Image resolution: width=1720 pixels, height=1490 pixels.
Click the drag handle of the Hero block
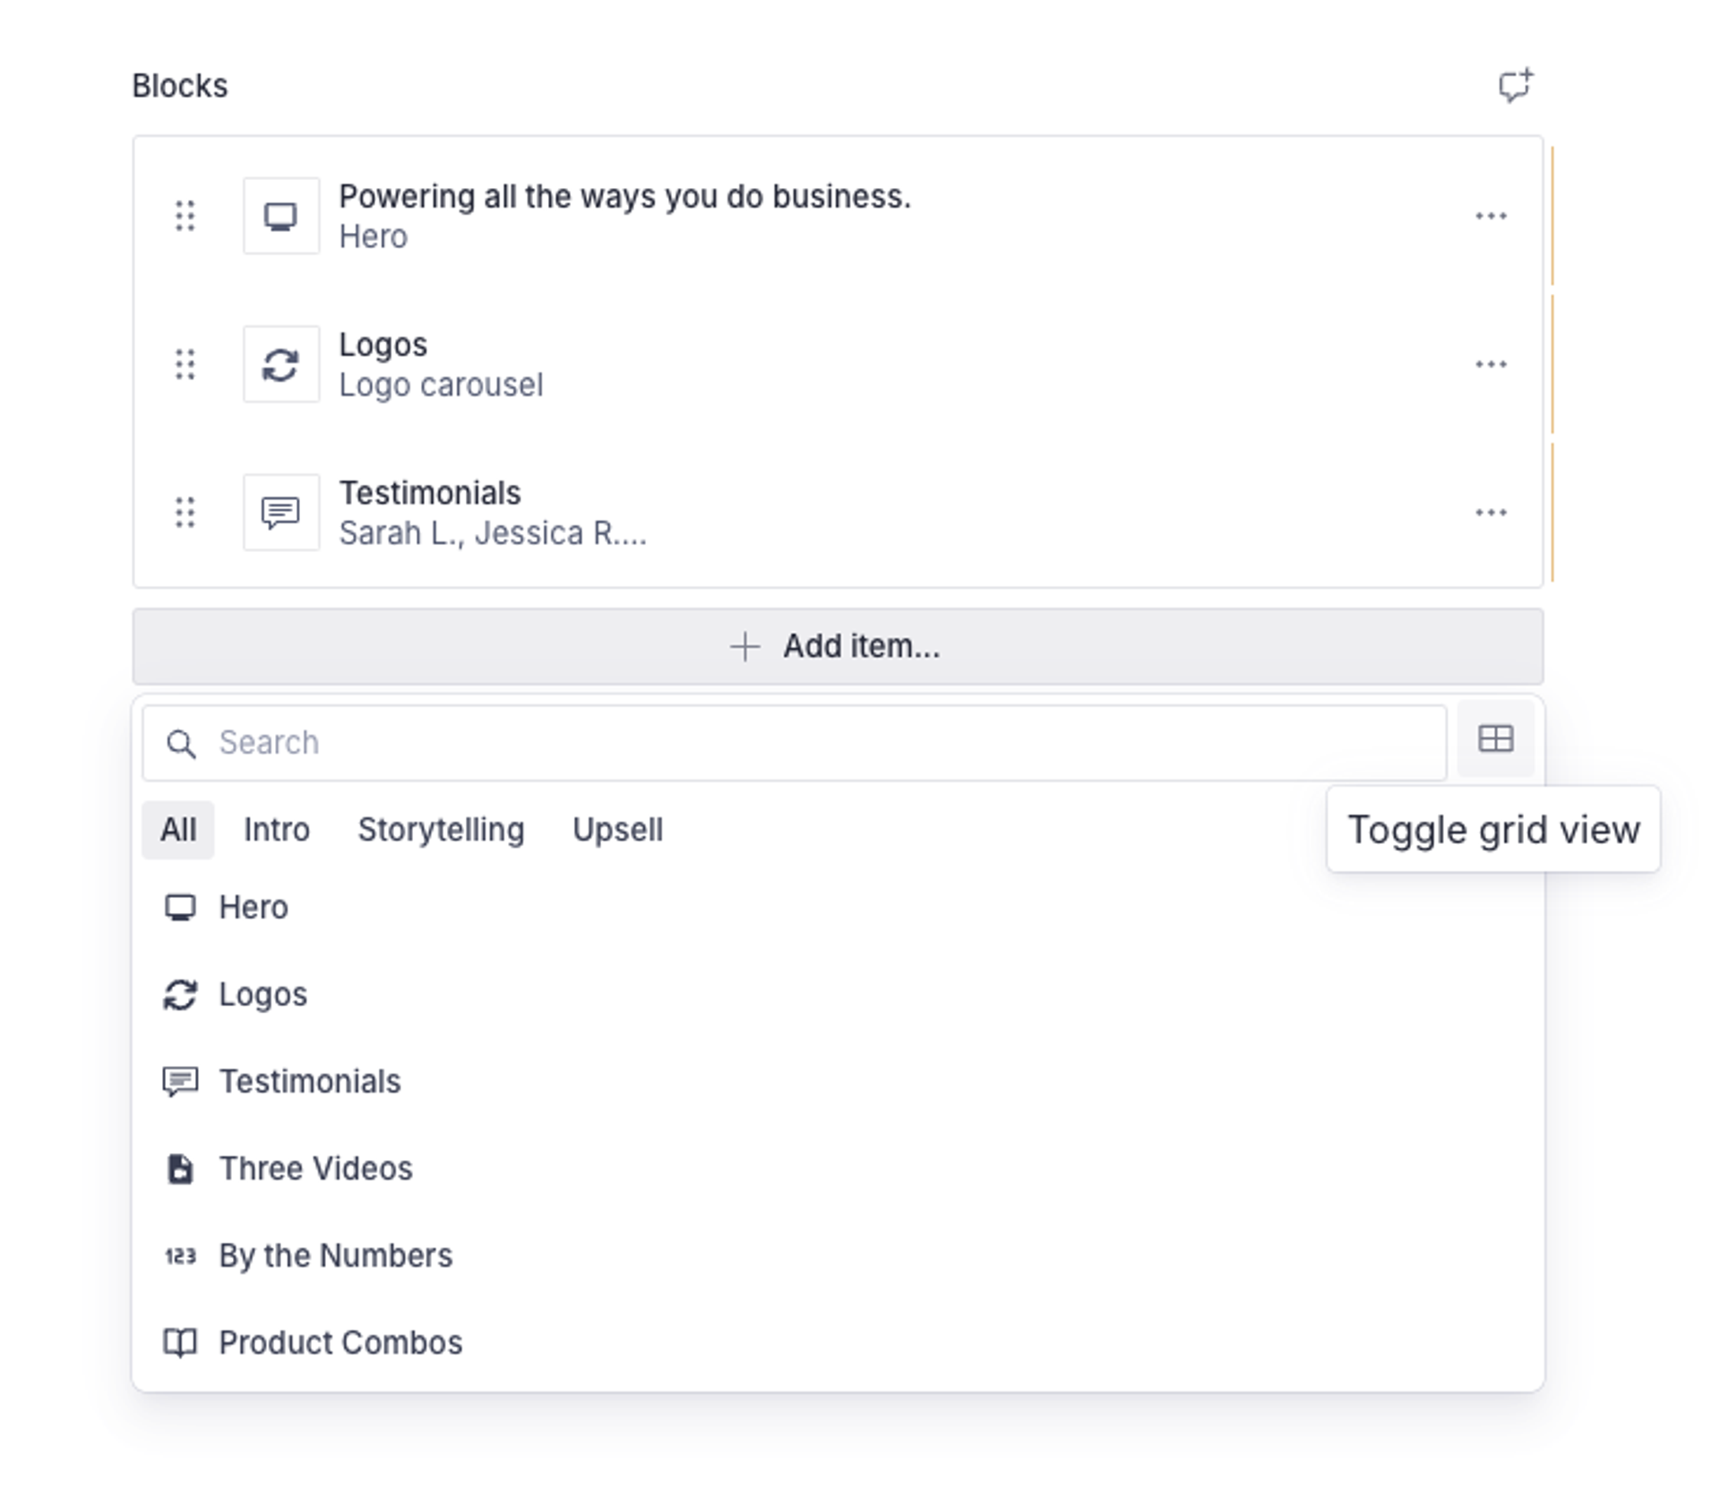[x=185, y=216]
